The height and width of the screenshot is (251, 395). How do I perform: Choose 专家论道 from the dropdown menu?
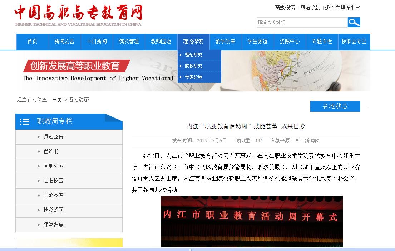[199, 77]
